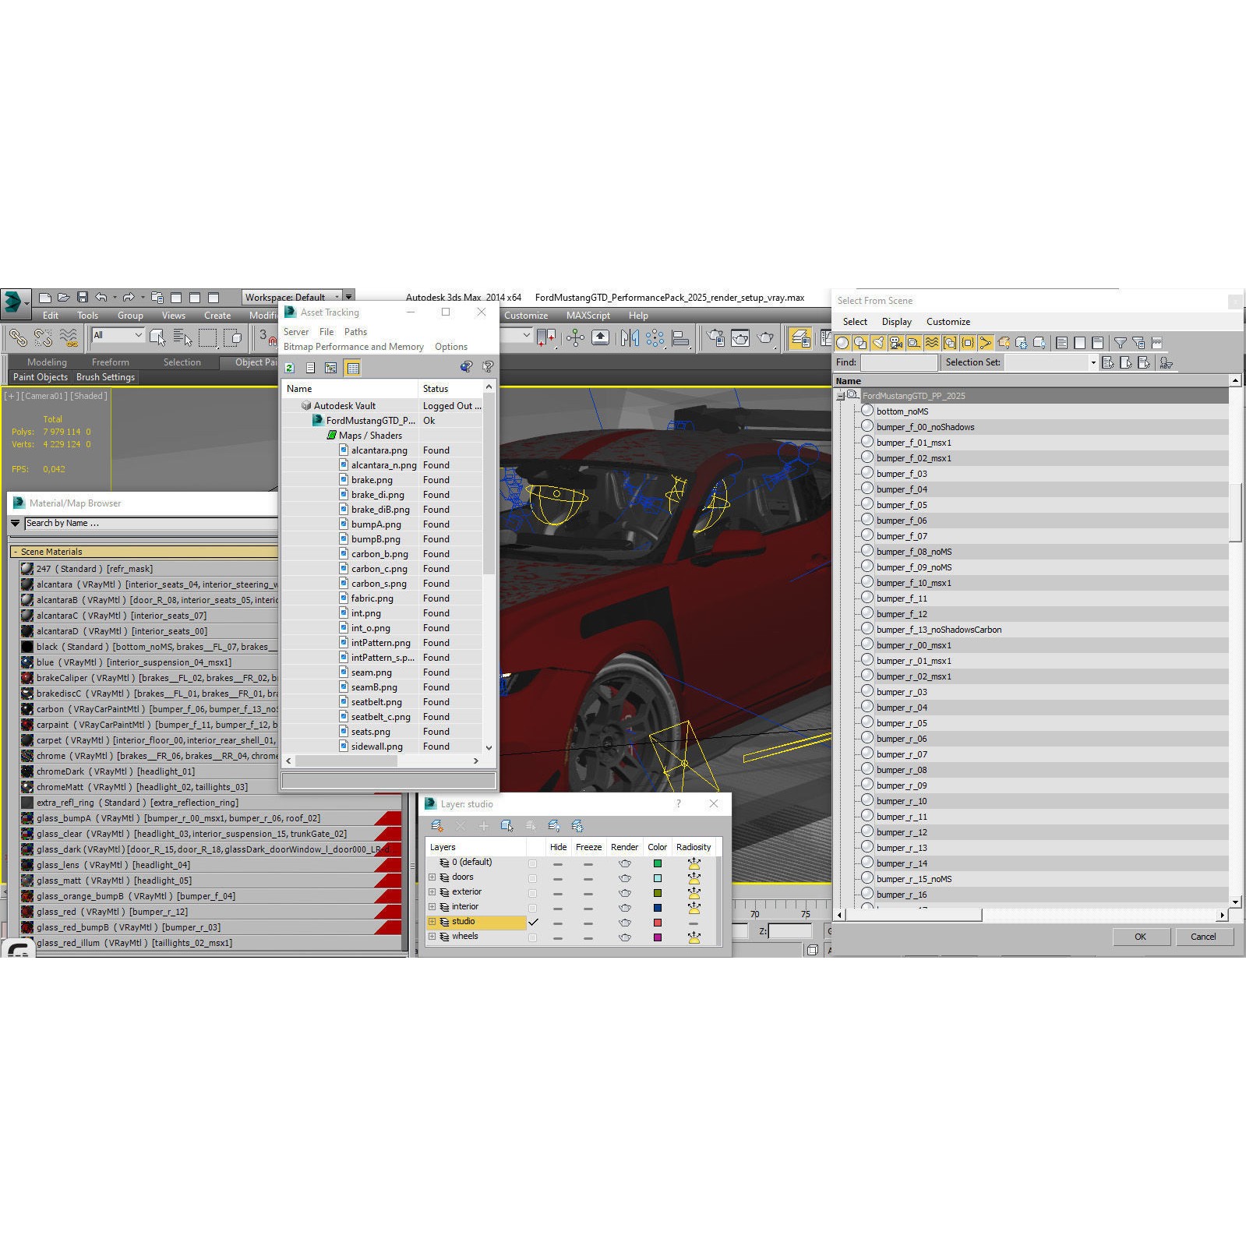Image resolution: width=1246 pixels, height=1246 pixels.
Task: Collapse FordMustangGTD_PP_2025 root in scene tree
Action: coord(841,396)
